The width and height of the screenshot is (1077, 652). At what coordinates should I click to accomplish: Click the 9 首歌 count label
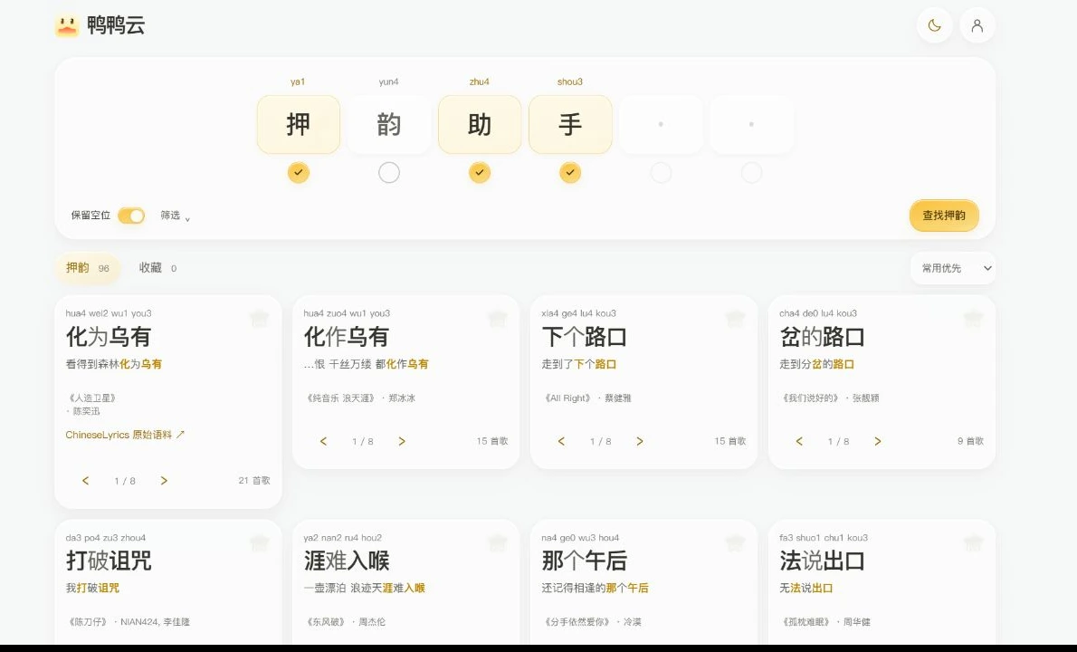point(970,441)
